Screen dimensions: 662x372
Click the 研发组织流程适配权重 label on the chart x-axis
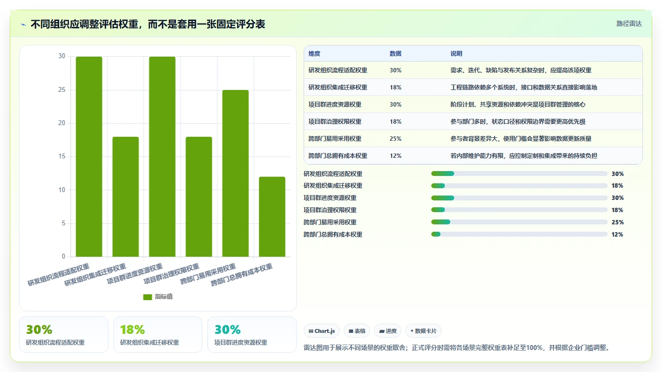coord(59,275)
